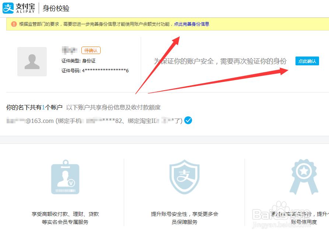Click the blue 点此确认 button

[x=307, y=61]
